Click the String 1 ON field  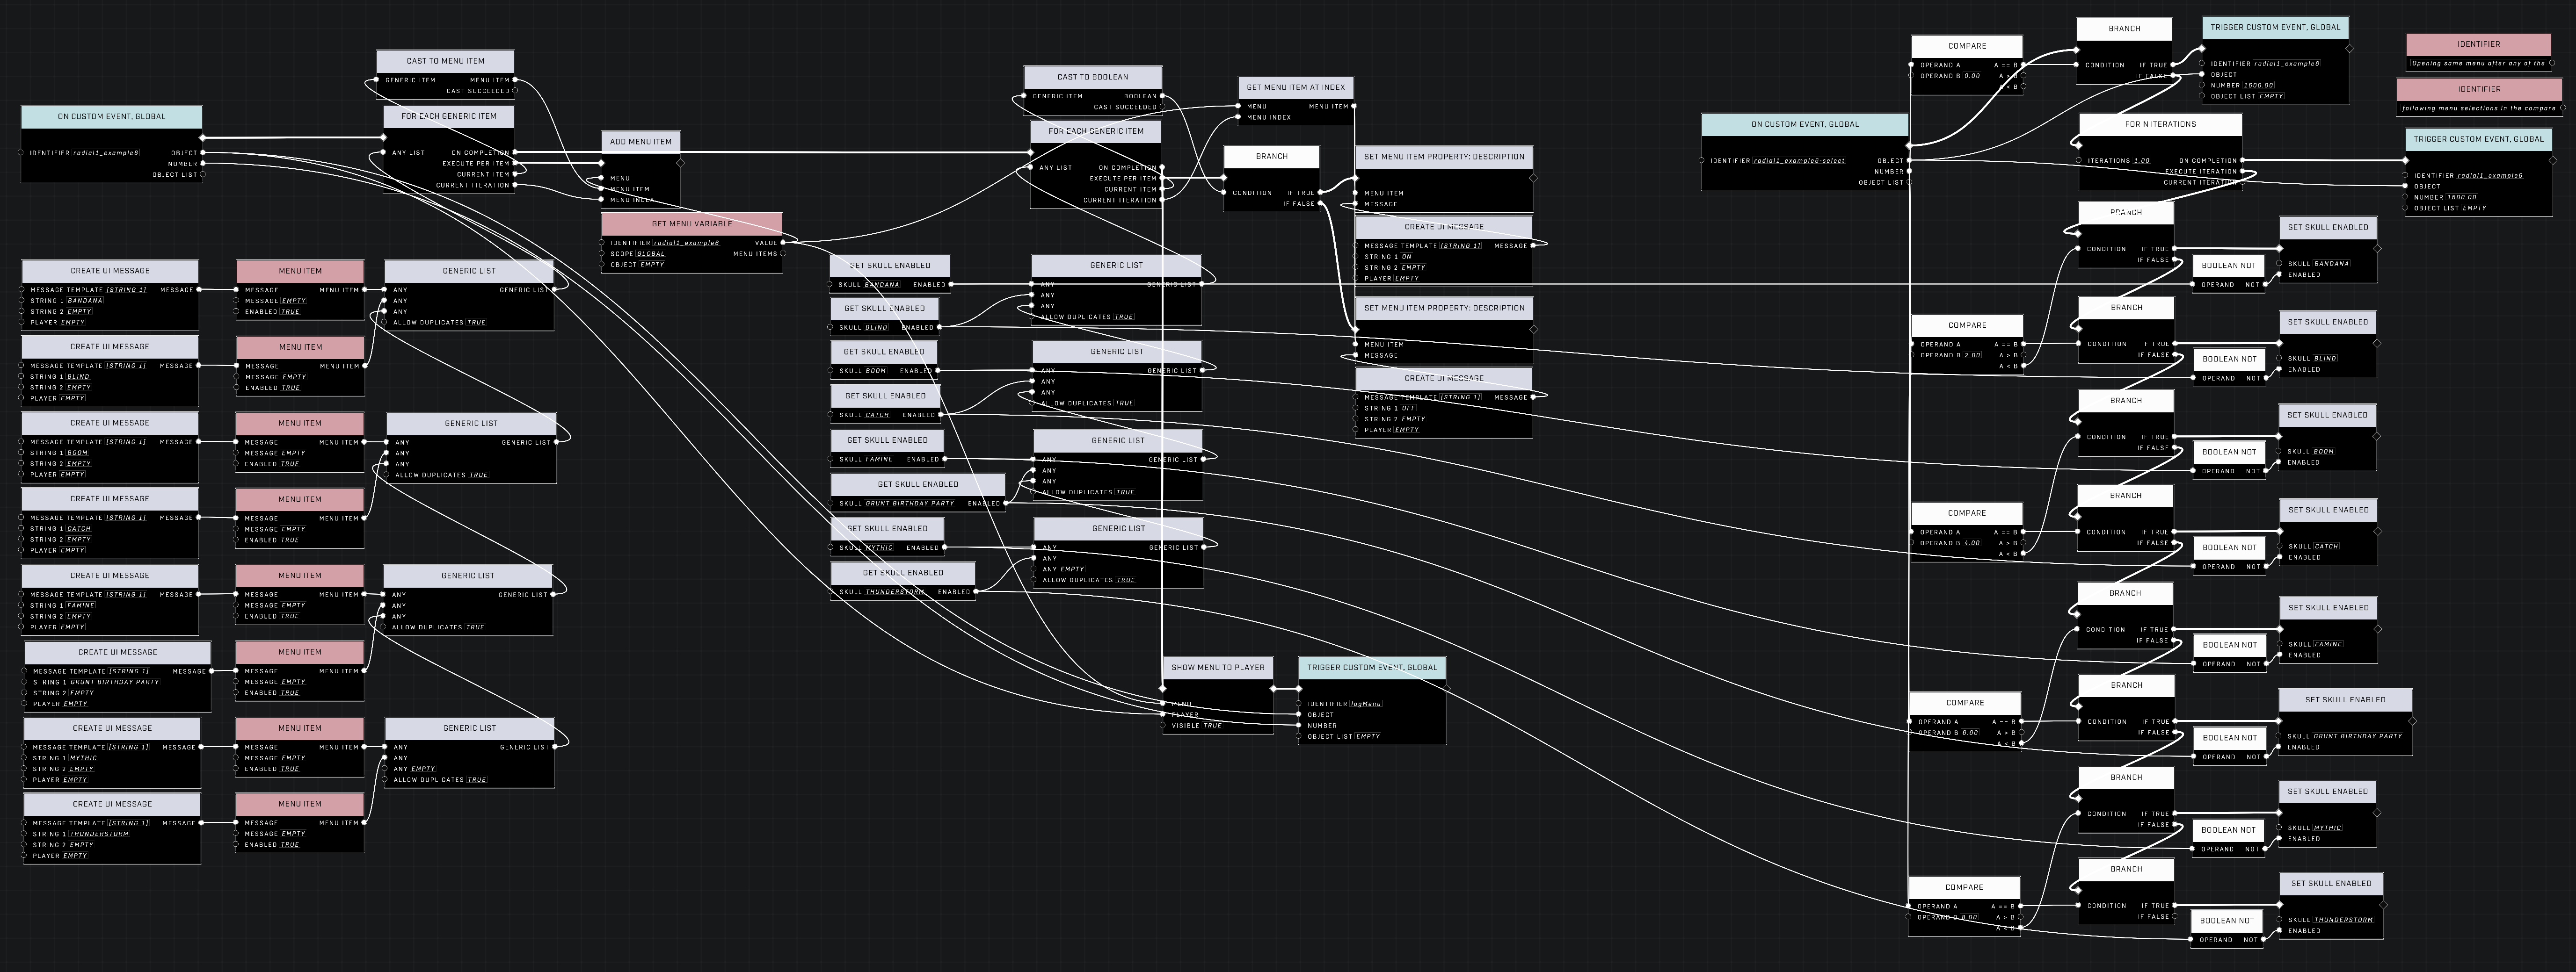tap(1407, 257)
